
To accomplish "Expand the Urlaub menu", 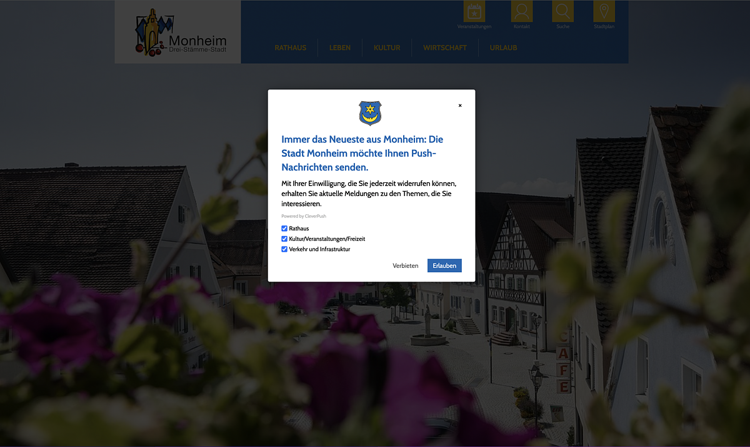I will tap(503, 48).
